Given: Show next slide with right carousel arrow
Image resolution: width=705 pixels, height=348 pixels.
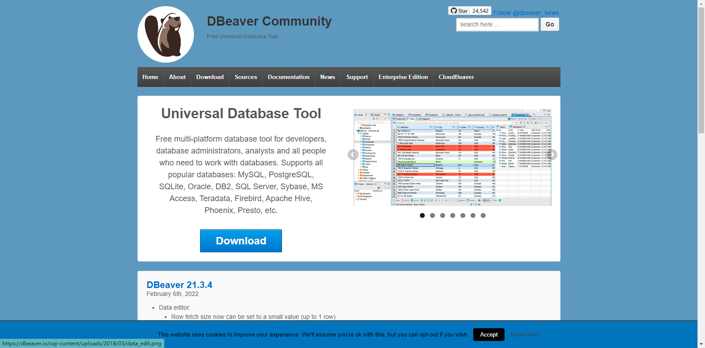Looking at the screenshot, I should click(552, 154).
